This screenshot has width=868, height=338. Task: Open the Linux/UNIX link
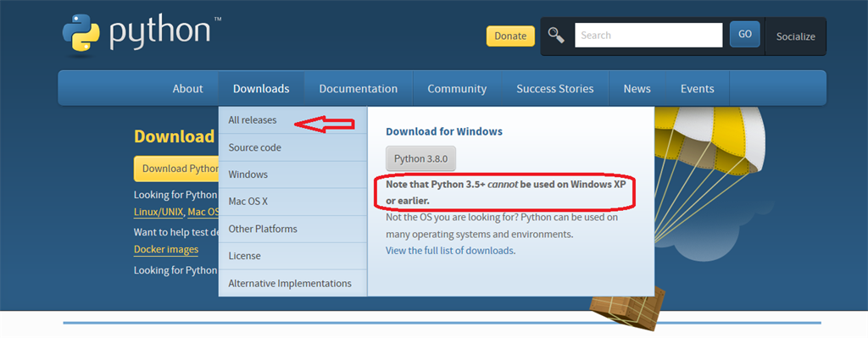[159, 212]
